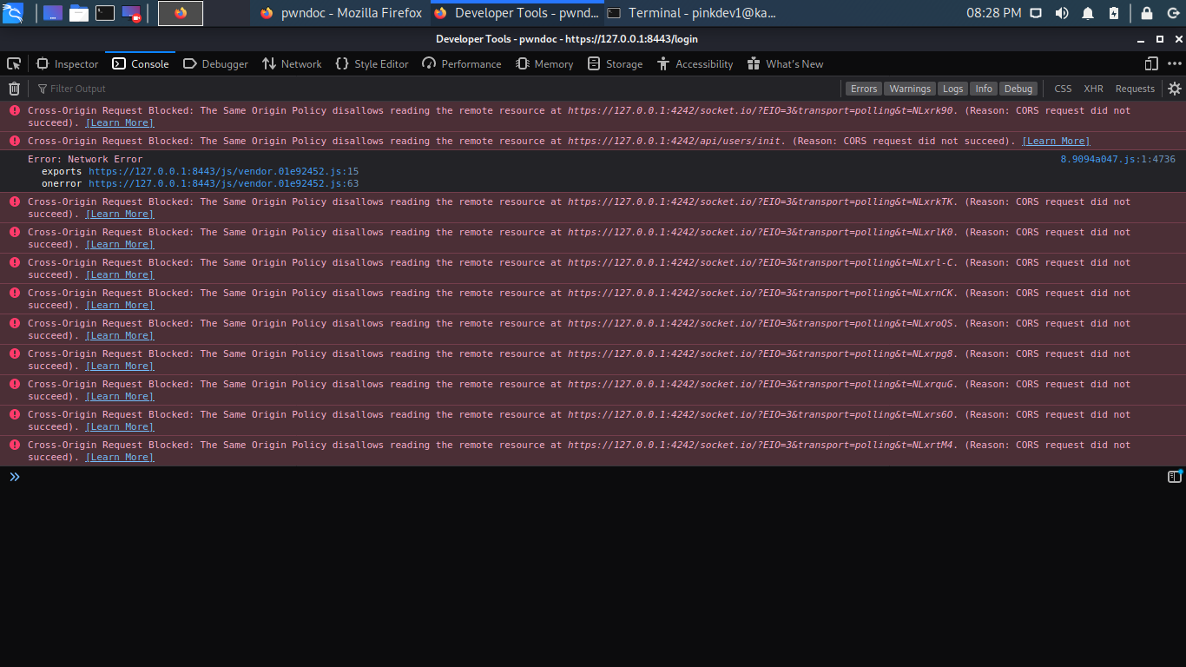Toggle the XHR requests filter
This screenshot has width=1186, height=667.
point(1093,88)
